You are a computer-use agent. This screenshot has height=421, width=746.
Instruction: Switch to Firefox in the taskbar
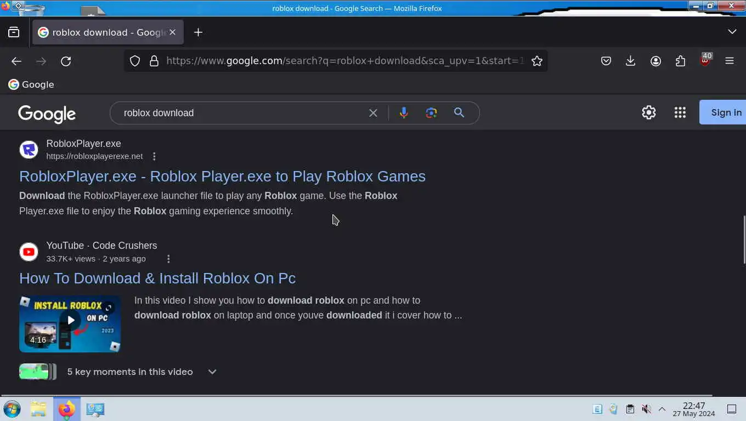tap(67, 409)
